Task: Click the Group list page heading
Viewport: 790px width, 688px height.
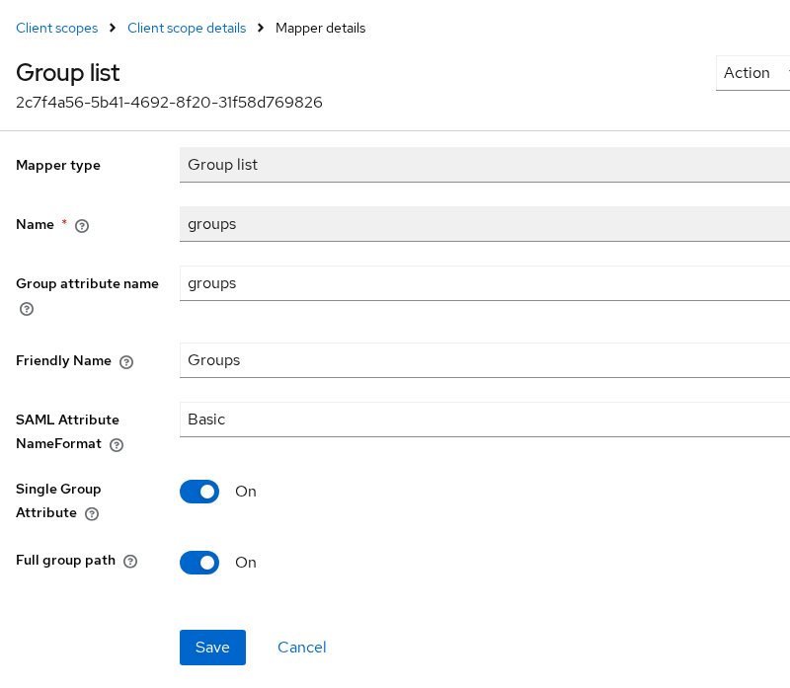Action: [68, 72]
